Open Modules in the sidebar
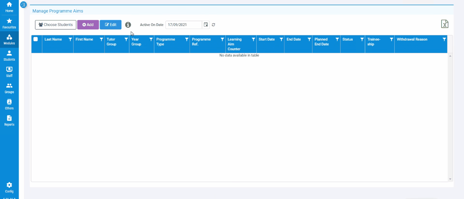This screenshot has width=464, height=199. [x=9, y=40]
